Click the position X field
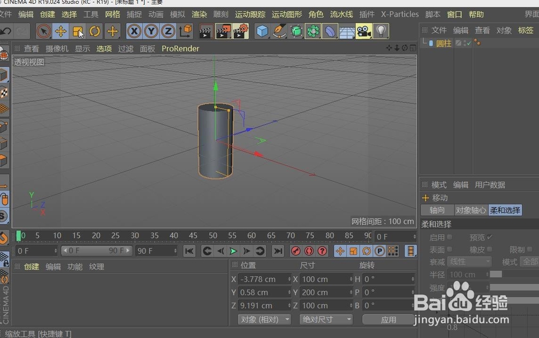 click(x=264, y=279)
